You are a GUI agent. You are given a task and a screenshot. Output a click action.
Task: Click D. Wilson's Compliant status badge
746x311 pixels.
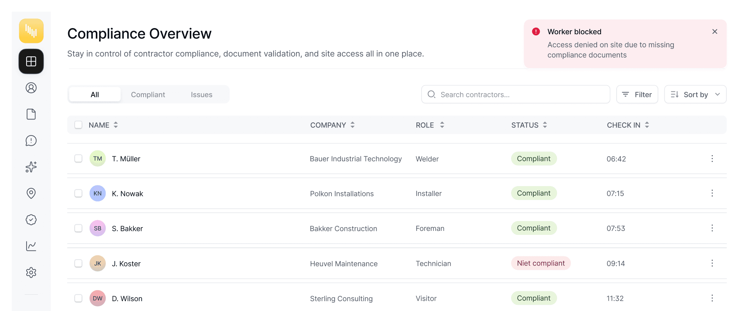click(x=534, y=298)
